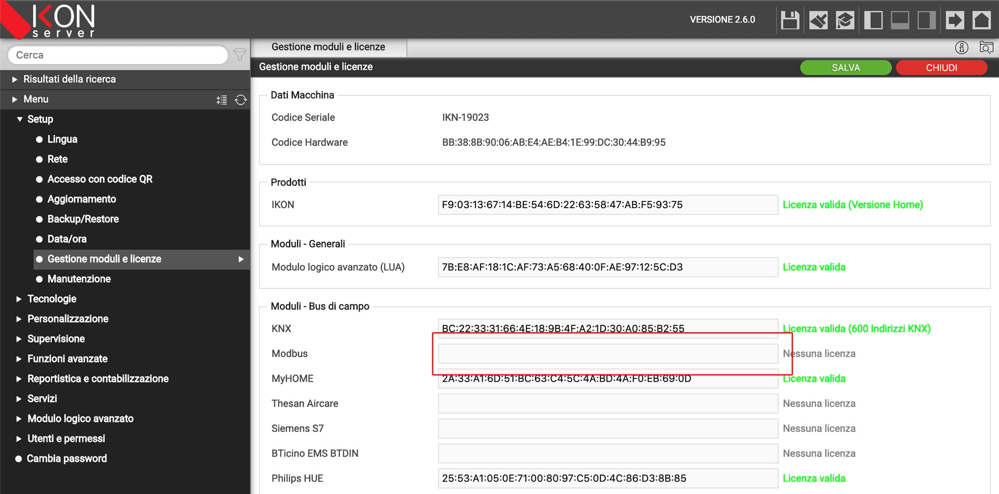Screen dimensions: 999x494
Task: Expand the Funzioni avanzate node
Action: tap(18, 359)
